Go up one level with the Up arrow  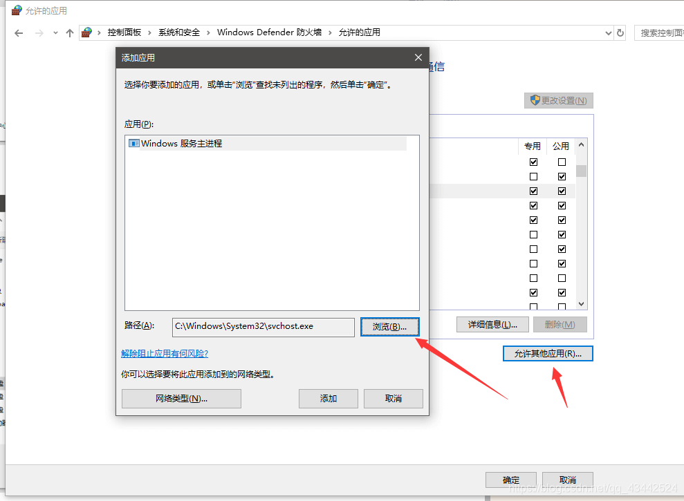[x=70, y=33]
